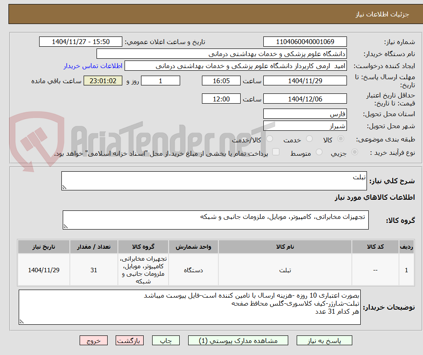This screenshot has height=355, width=423.
Task: Select the جزیی purchase type radio
Action: (x=355, y=152)
